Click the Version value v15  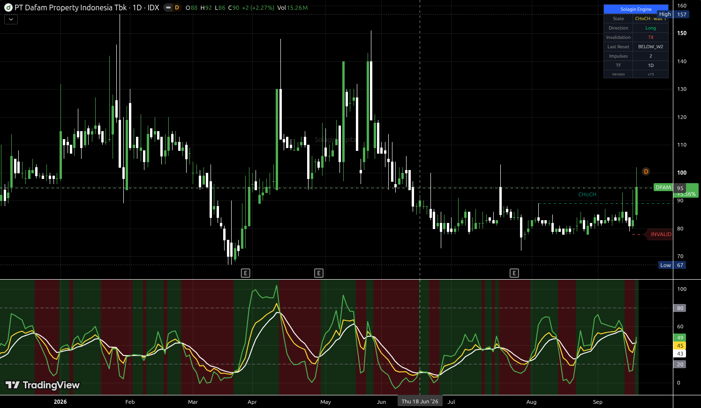(x=650, y=74)
